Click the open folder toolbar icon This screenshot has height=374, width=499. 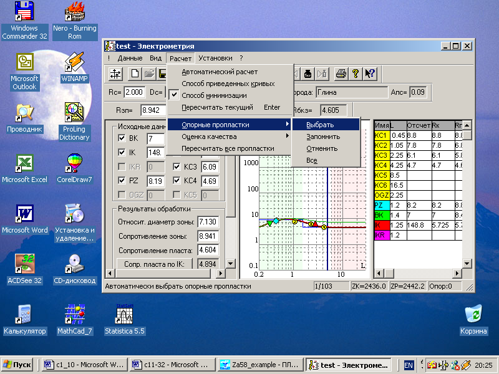pos(149,74)
